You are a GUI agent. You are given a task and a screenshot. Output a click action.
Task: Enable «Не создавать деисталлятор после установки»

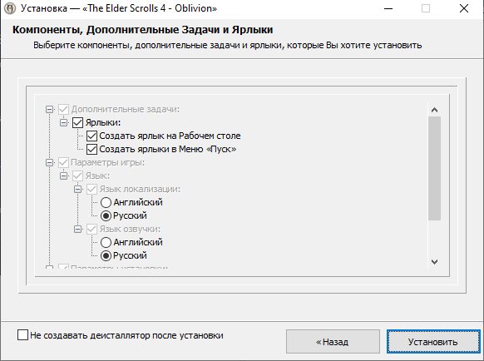22,335
